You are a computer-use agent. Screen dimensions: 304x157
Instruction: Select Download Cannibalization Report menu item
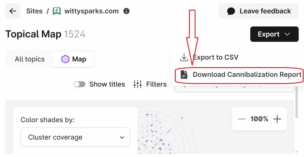tap(247, 75)
